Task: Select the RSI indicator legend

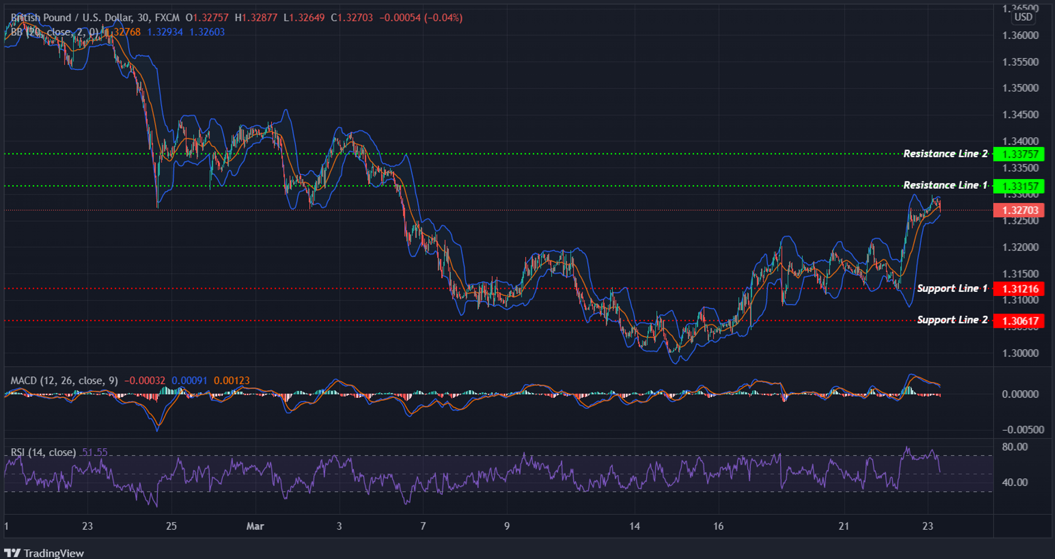Action: [42, 452]
